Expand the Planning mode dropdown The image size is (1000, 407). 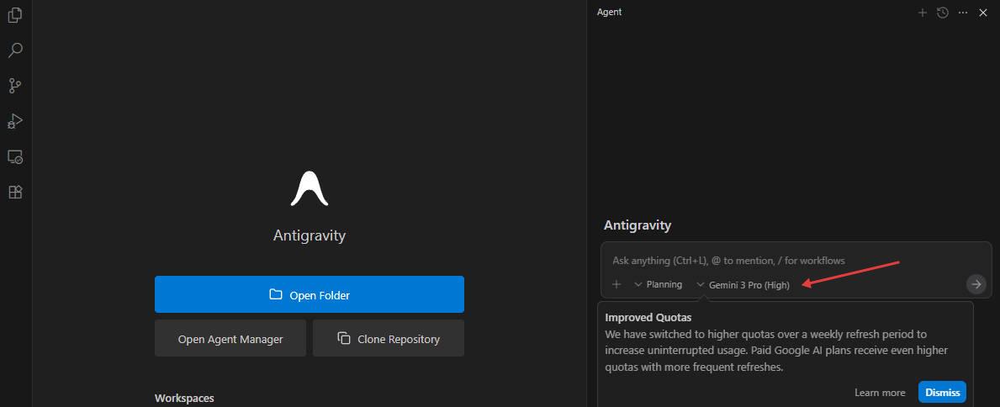658,284
